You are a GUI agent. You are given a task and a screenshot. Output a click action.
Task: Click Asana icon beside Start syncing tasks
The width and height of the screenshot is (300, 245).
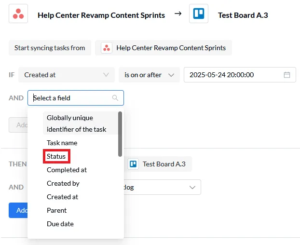coord(107,48)
